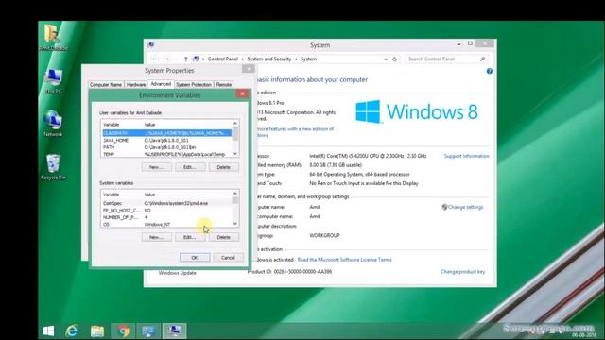
Task: Click the search magnifier in Control Panel search
Action: [482, 59]
